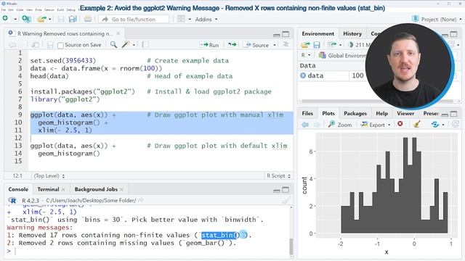This screenshot has width=465, height=261.
Task: Close the R Warning script tab
Action: [118, 33]
